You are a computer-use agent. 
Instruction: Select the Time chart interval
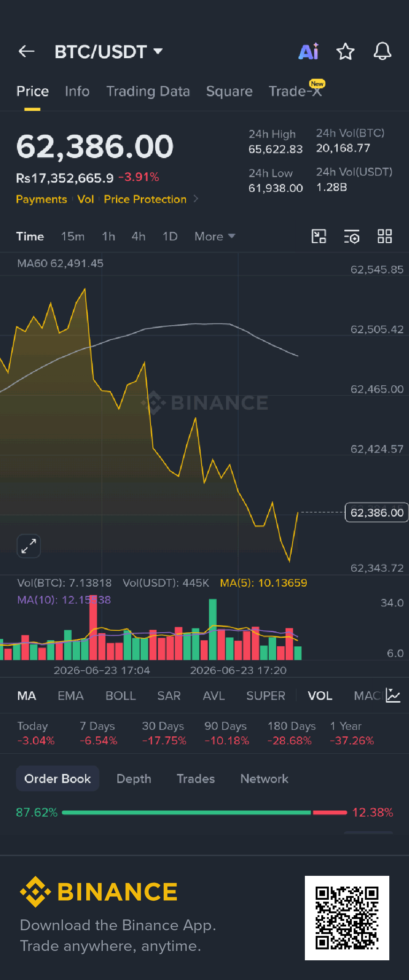tap(30, 237)
